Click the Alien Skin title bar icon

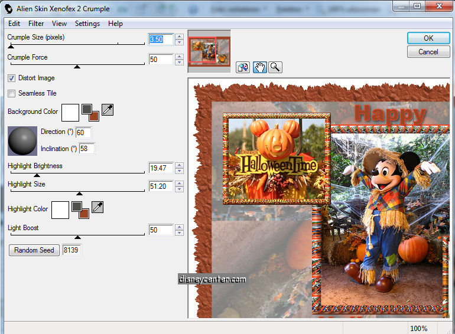point(9,9)
